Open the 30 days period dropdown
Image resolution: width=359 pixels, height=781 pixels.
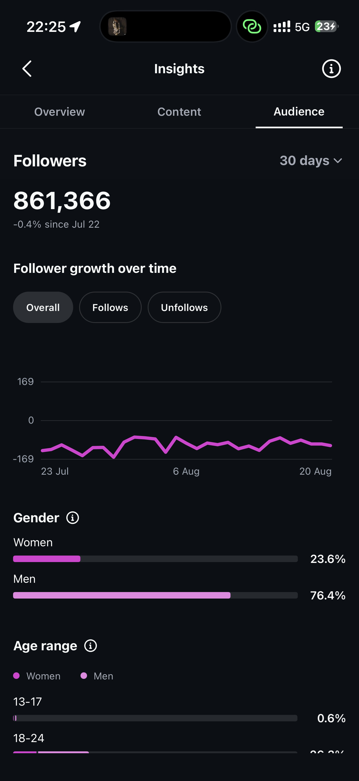[311, 160]
